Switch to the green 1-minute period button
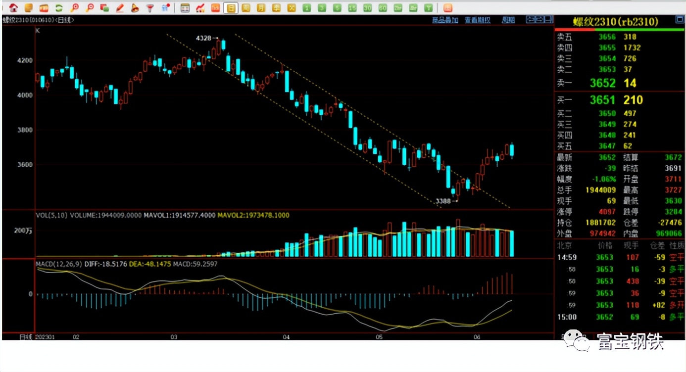 [x=307, y=8]
